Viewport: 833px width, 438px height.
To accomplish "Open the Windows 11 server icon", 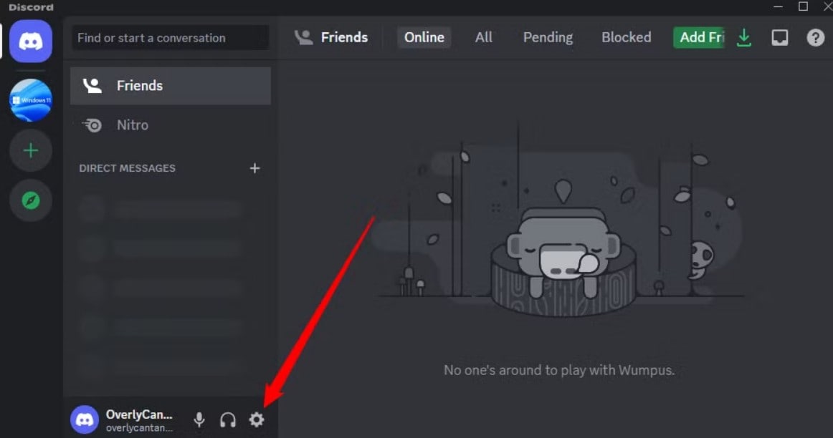I will 31,100.
